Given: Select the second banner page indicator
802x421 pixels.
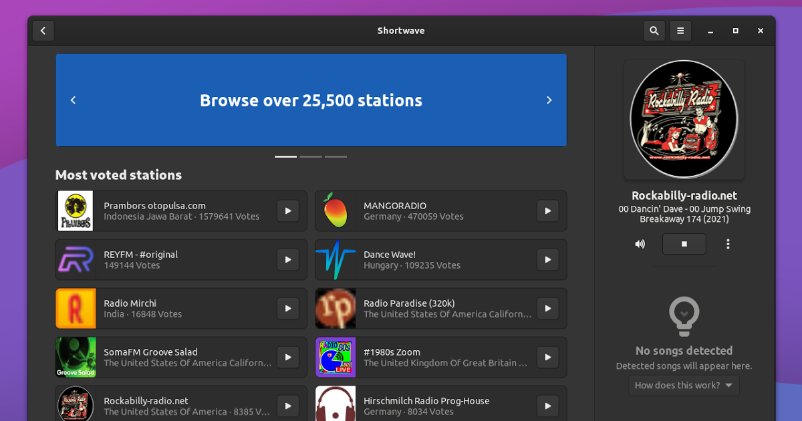Looking at the screenshot, I should click(x=311, y=156).
